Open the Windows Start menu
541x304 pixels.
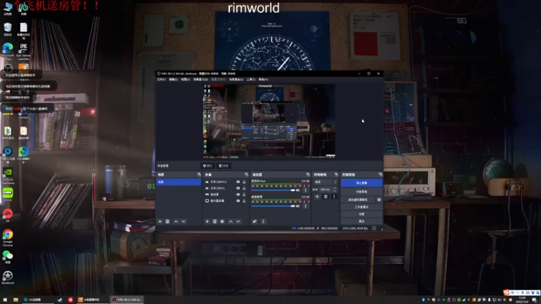pyautogui.click(x=5, y=299)
